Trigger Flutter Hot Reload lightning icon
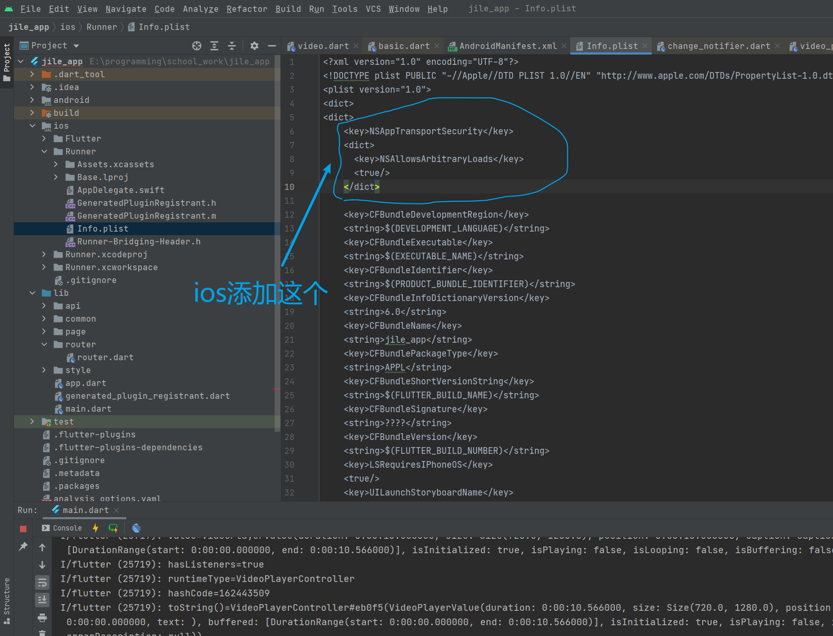 click(x=95, y=528)
